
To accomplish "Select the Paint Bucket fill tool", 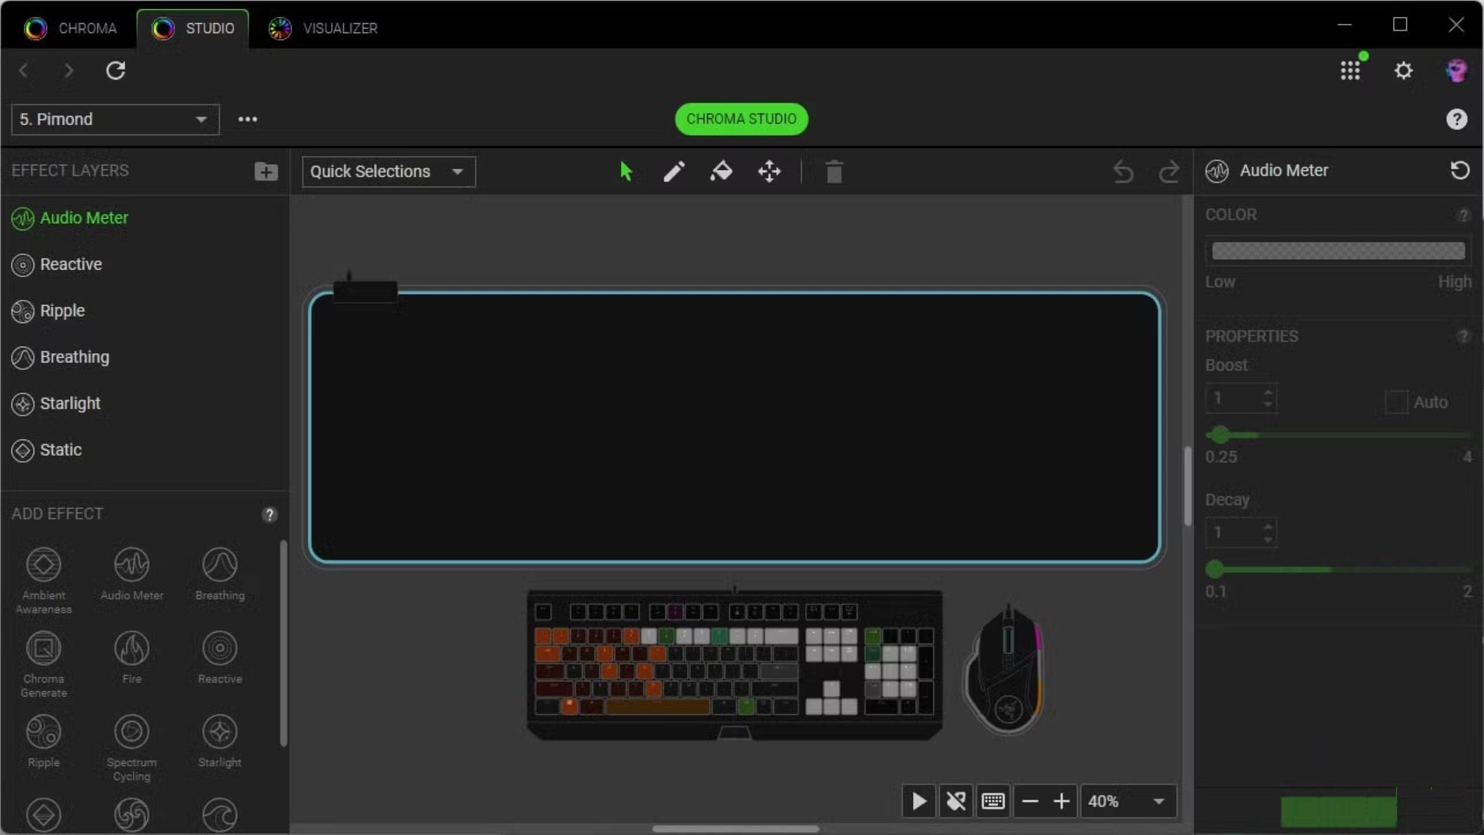I will 721,172.
